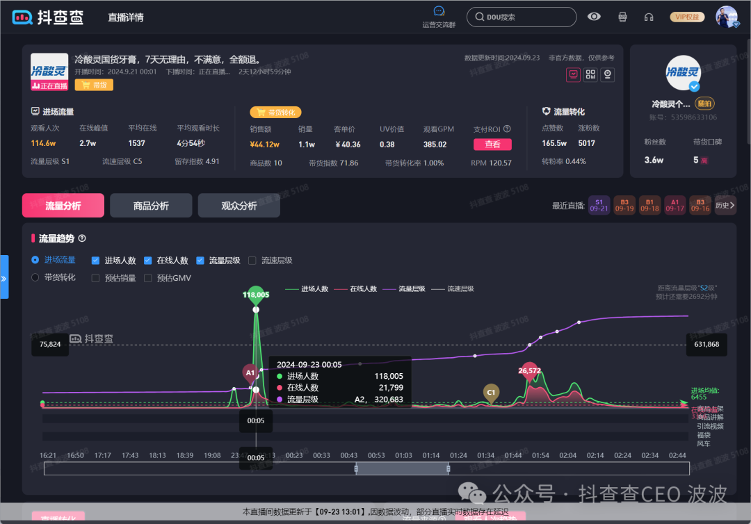Switch to the 观众分析 tab
The image size is (751, 524).
pyautogui.click(x=239, y=205)
